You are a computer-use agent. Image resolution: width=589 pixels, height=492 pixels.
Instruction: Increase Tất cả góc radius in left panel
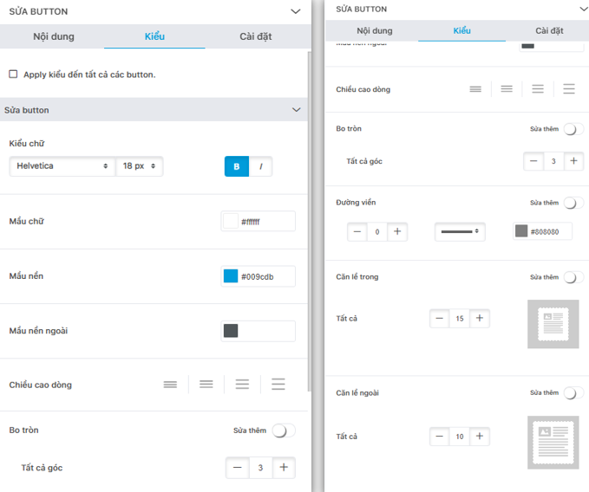pyautogui.click(x=284, y=467)
